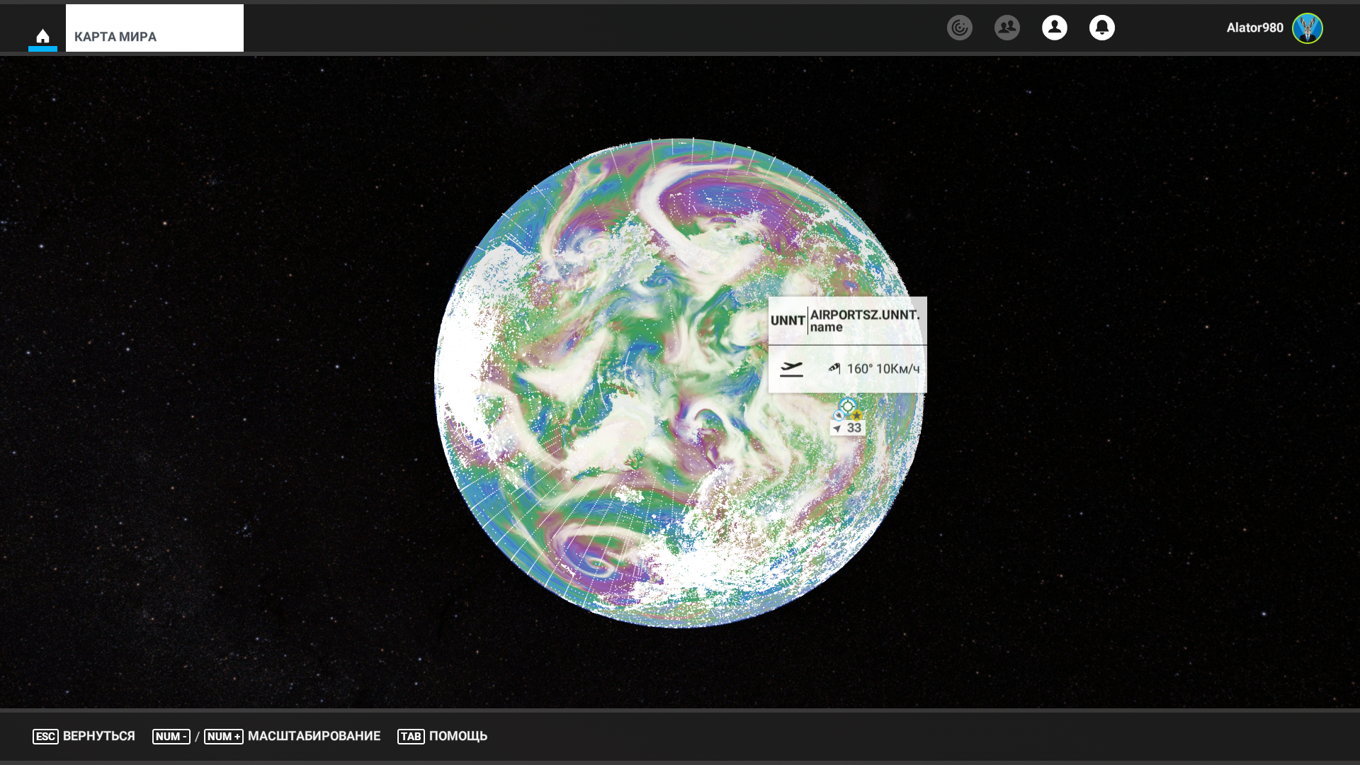Open the user profile icon
This screenshot has height=765, width=1360.
click(1055, 28)
